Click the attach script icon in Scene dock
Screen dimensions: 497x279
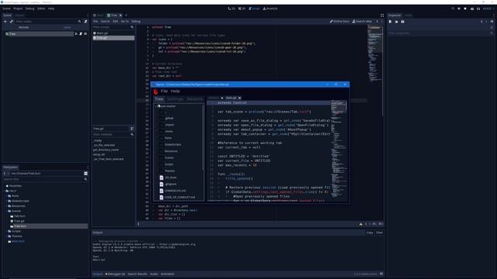click(85, 22)
